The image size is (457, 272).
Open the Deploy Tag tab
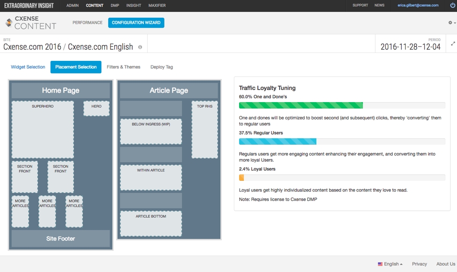pyautogui.click(x=161, y=67)
